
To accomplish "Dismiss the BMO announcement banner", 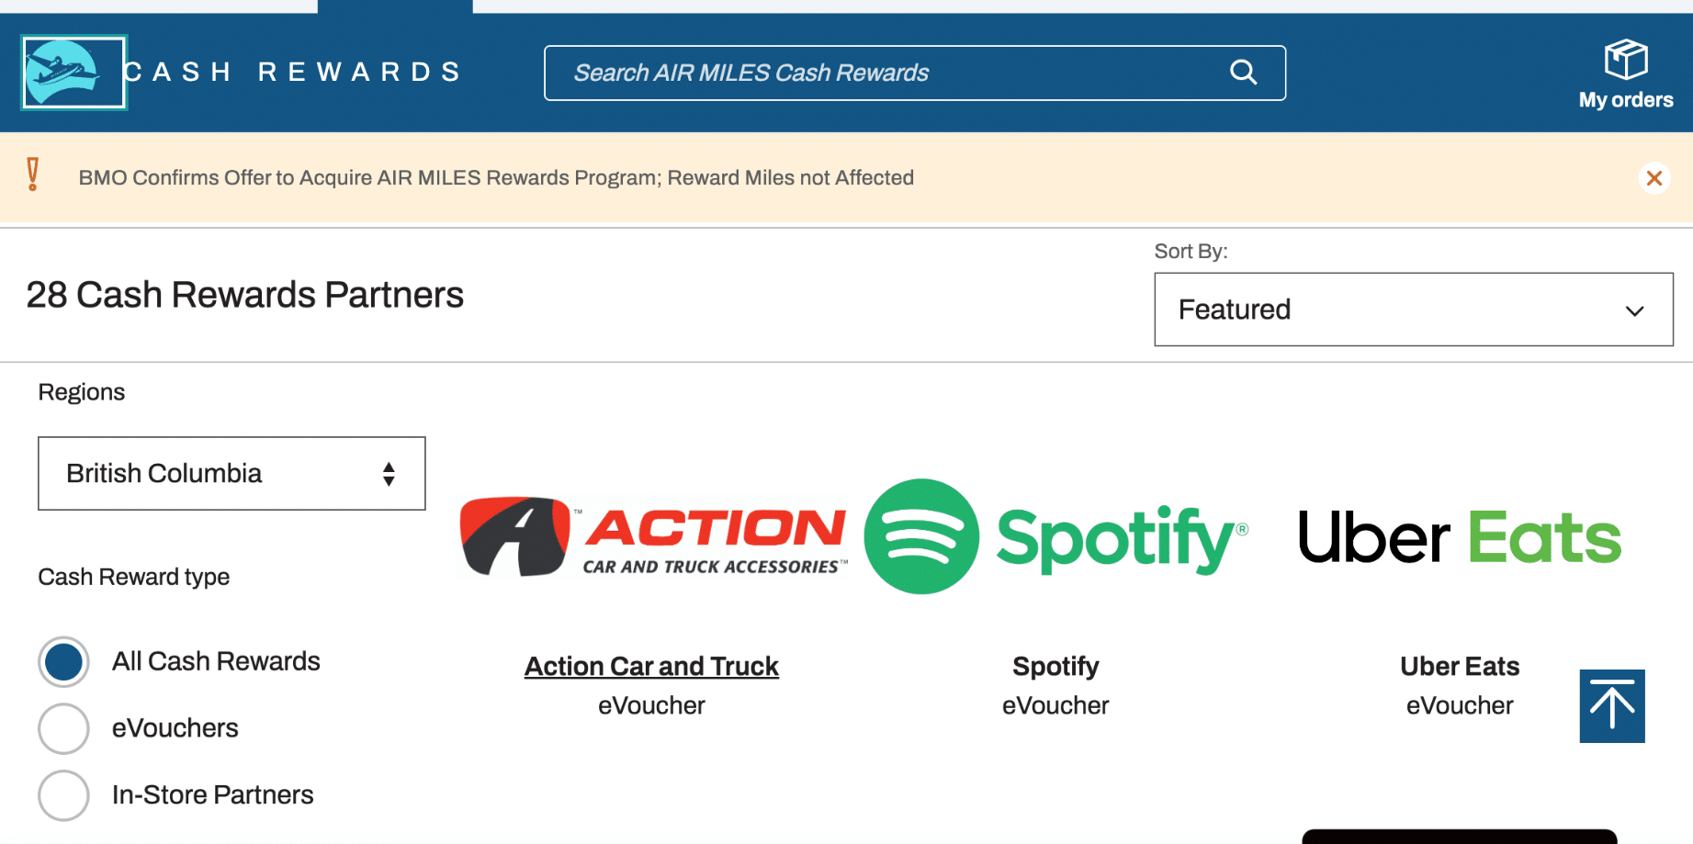I will tap(1653, 178).
